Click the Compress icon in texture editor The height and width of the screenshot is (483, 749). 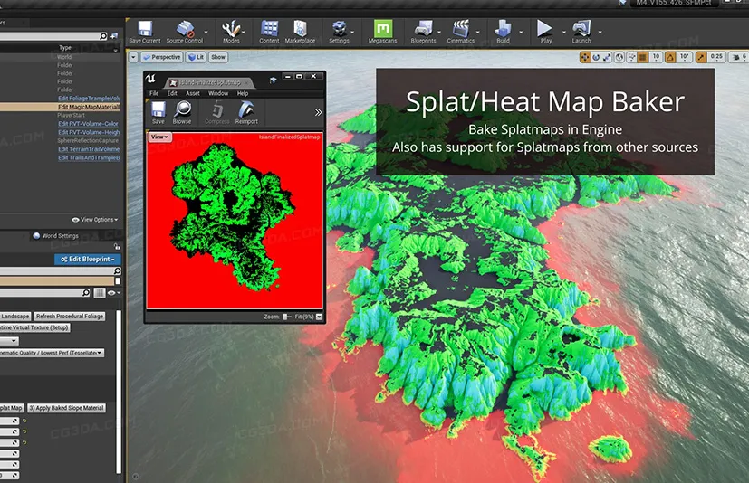[217, 112]
